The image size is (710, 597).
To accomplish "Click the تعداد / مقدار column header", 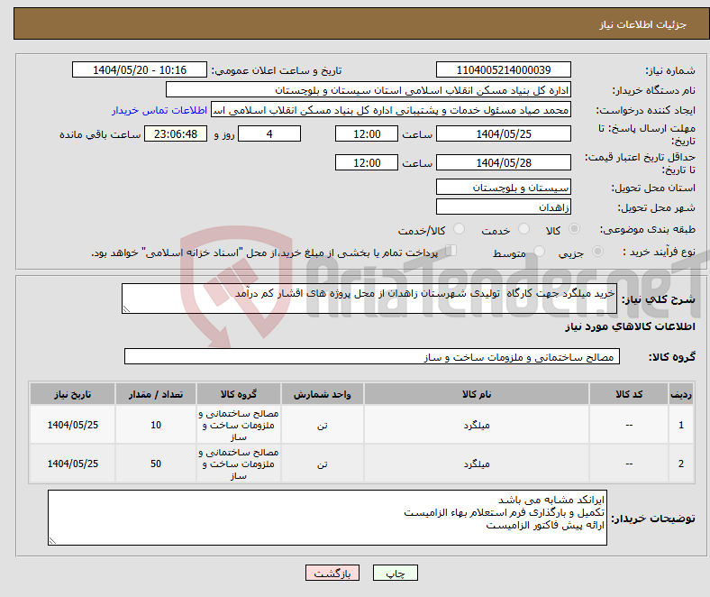I will [x=156, y=394].
